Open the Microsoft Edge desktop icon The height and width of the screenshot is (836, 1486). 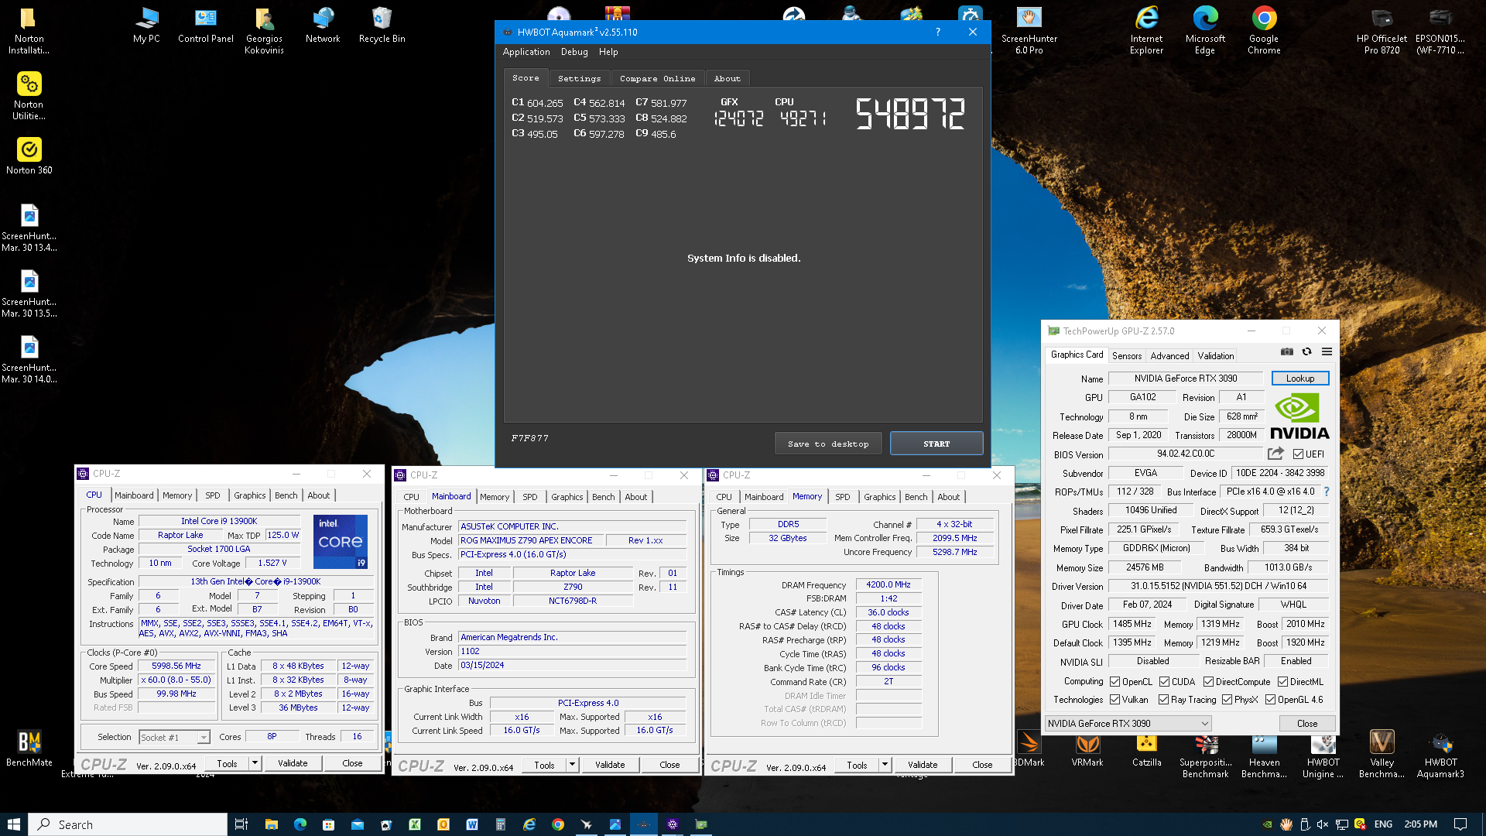click(1205, 31)
